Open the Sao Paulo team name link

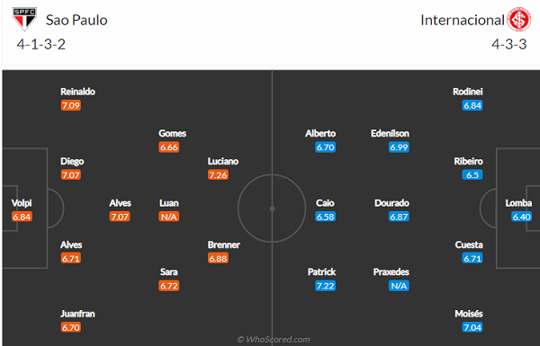(76, 21)
